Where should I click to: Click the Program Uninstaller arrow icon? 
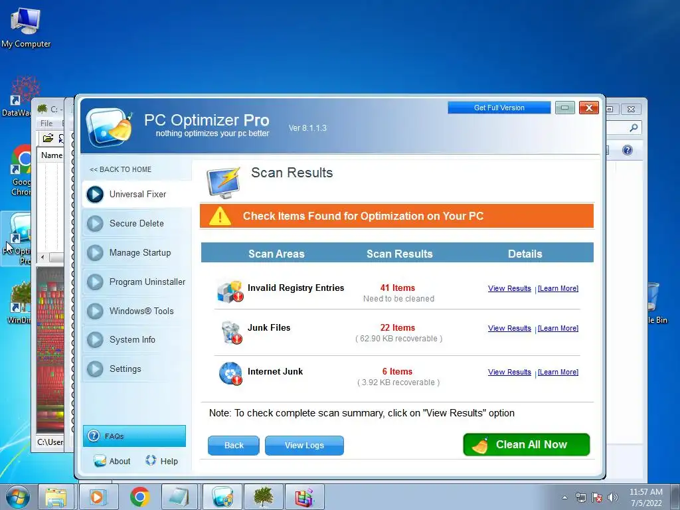pyautogui.click(x=95, y=282)
